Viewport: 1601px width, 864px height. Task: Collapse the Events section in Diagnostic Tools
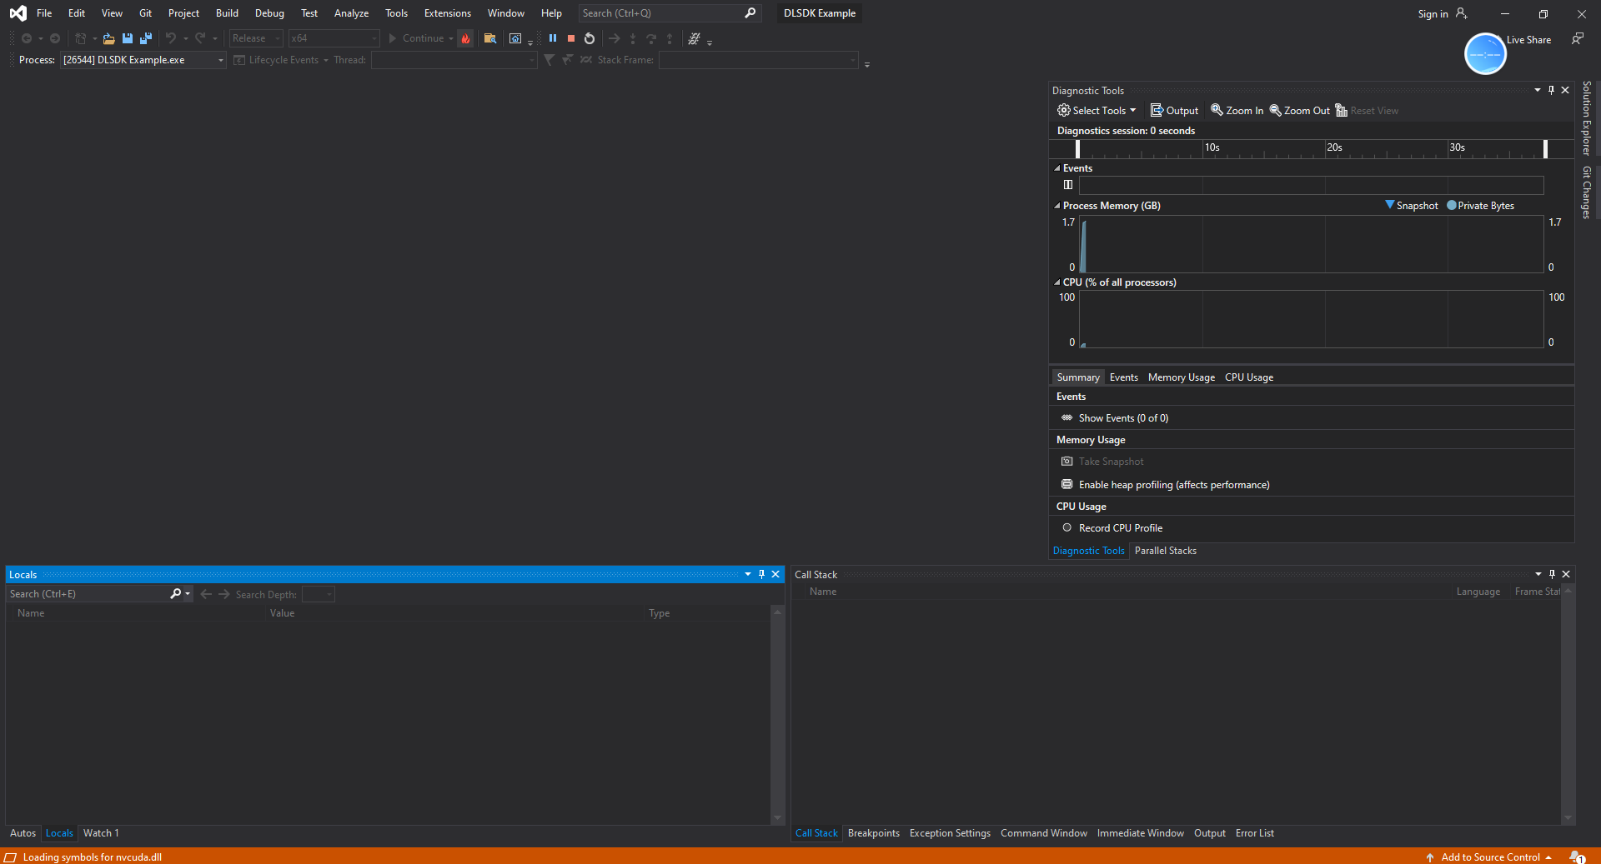point(1057,168)
